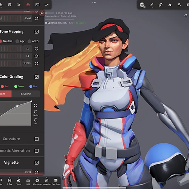Open the matcap sphere paint menu
189x189 pixels.
143,5
